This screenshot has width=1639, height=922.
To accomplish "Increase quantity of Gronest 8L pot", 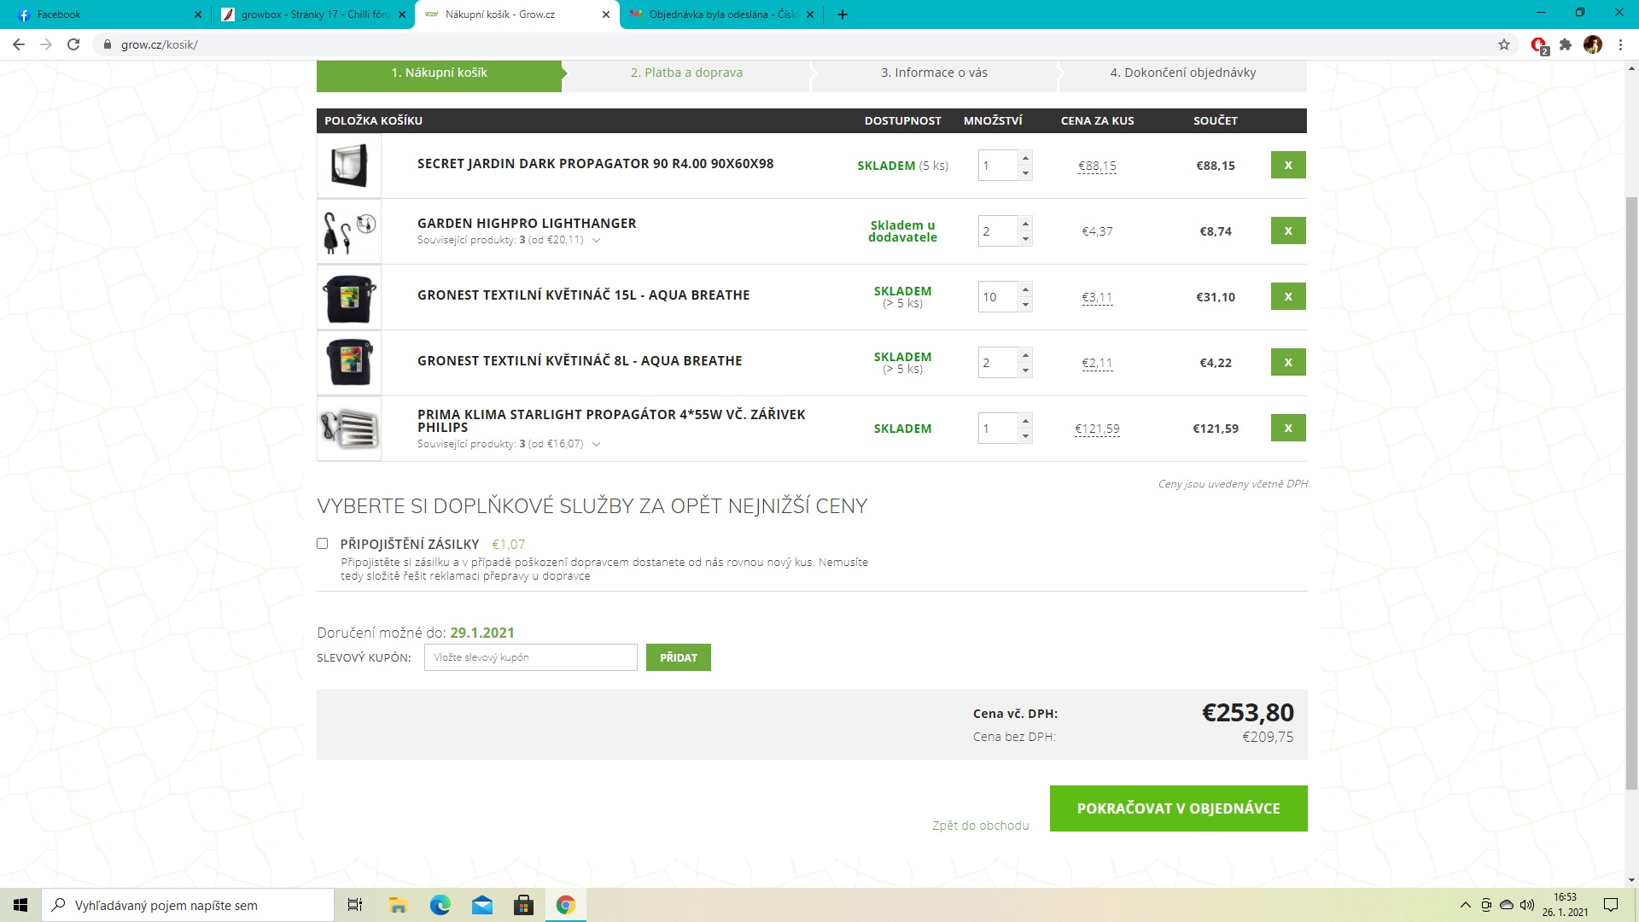I will pyautogui.click(x=1025, y=355).
